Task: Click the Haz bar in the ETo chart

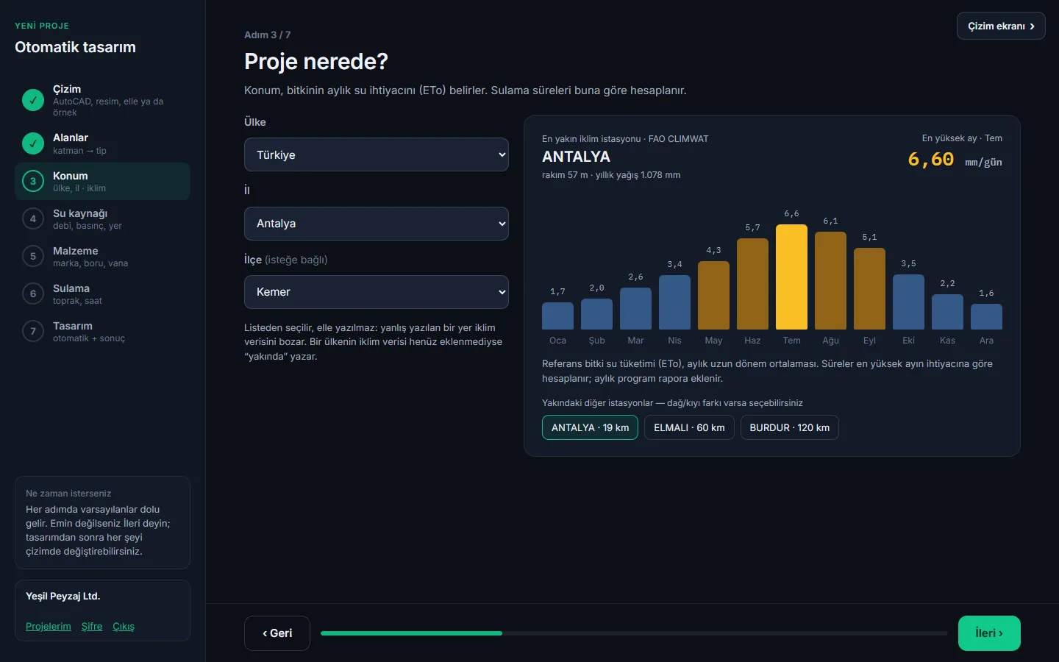Action: (752, 284)
